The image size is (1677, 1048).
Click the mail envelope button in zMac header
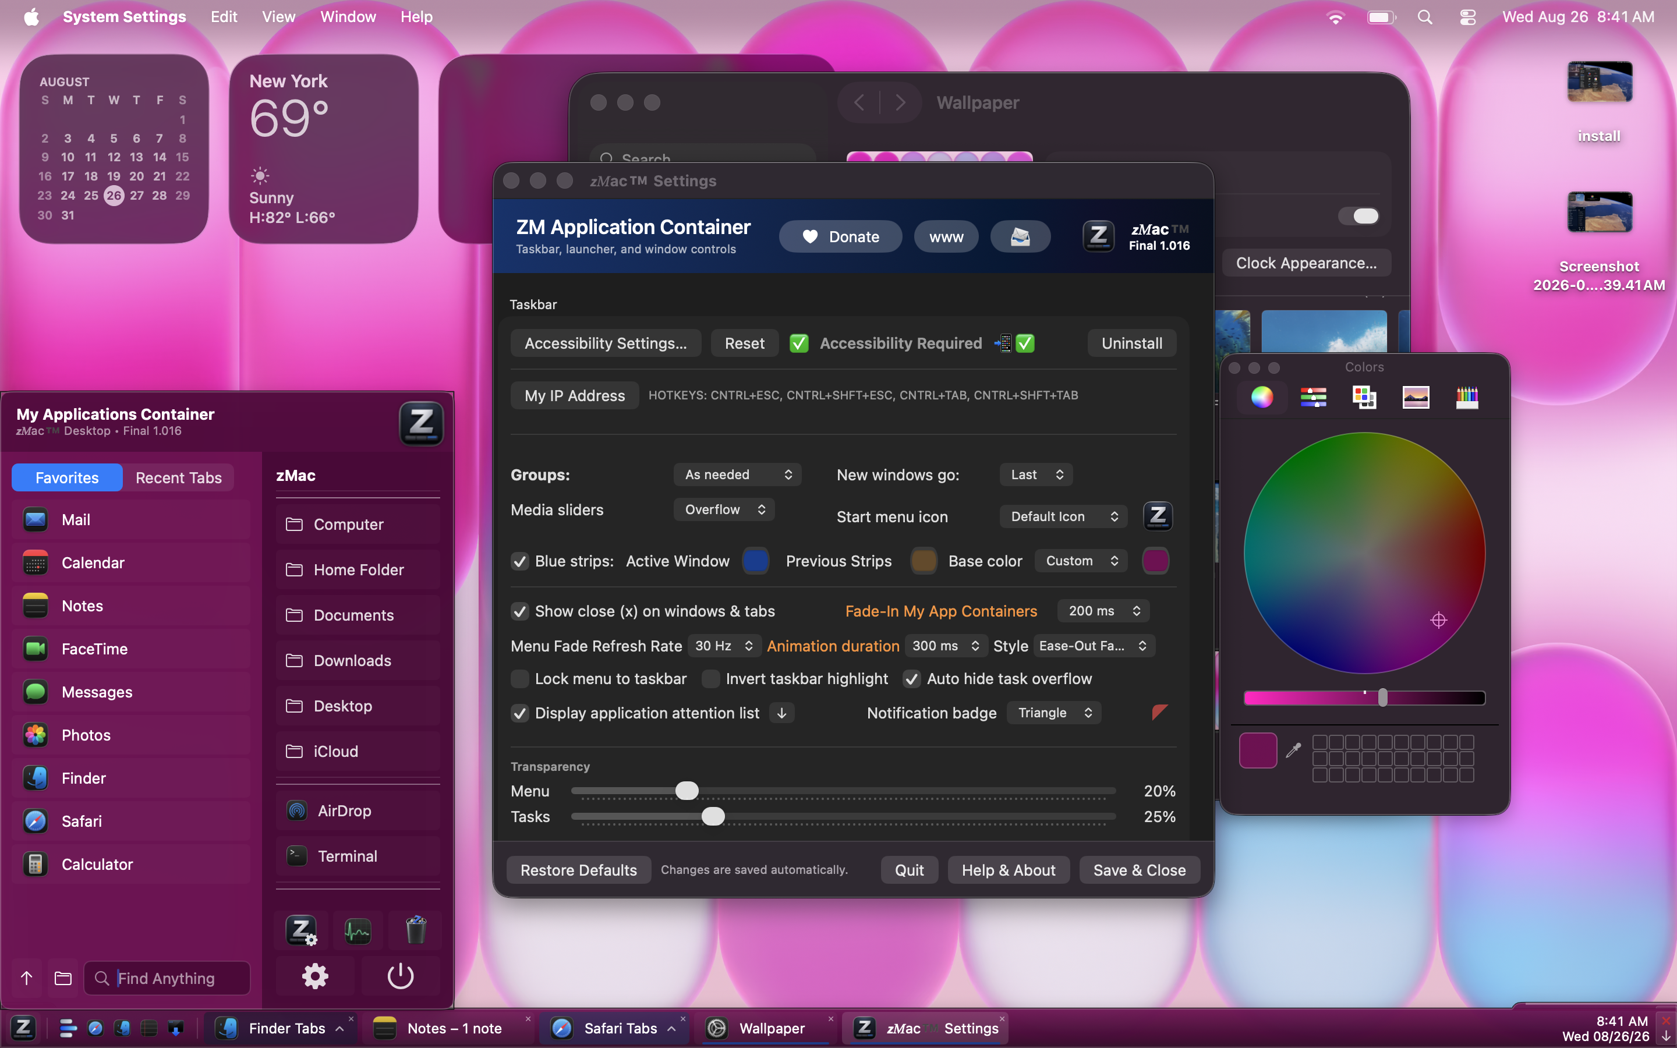(x=1020, y=237)
